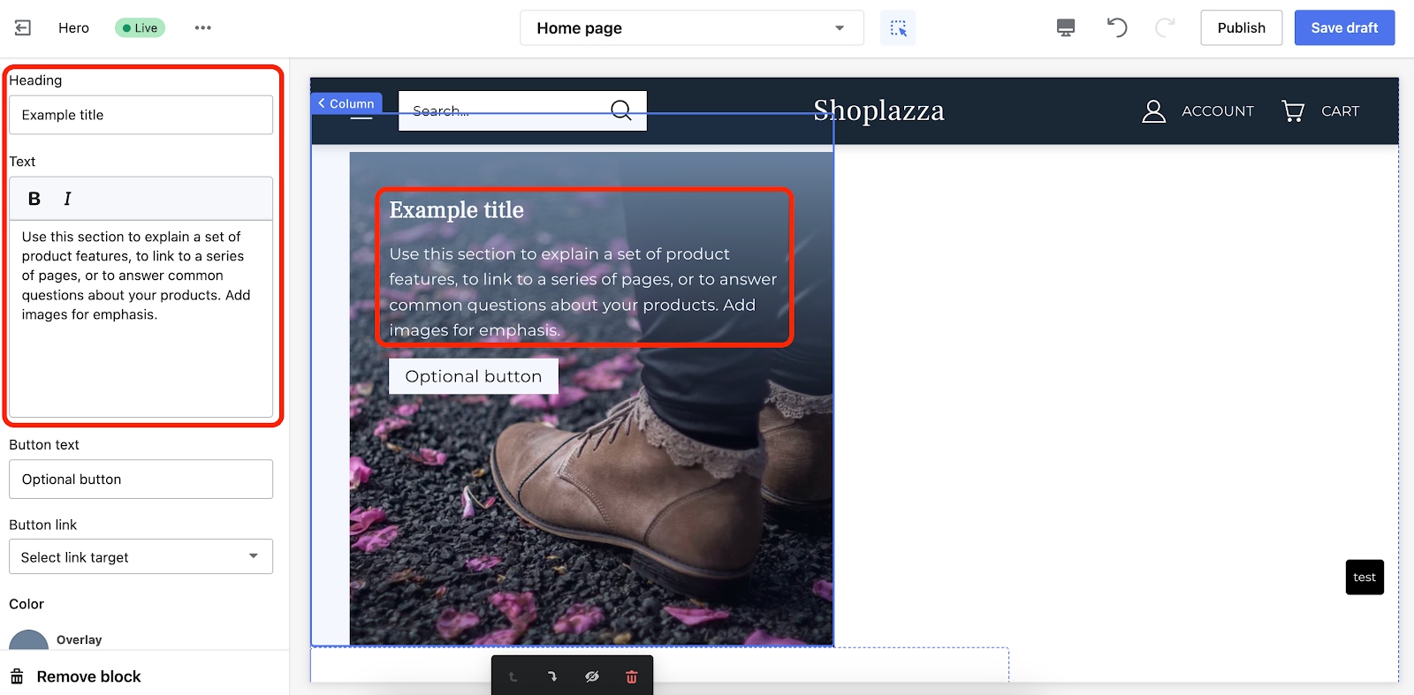Click the exit editor icon beside Hero
The height and width of the screenshot is (695, 1414).
(x=23, y=27)
